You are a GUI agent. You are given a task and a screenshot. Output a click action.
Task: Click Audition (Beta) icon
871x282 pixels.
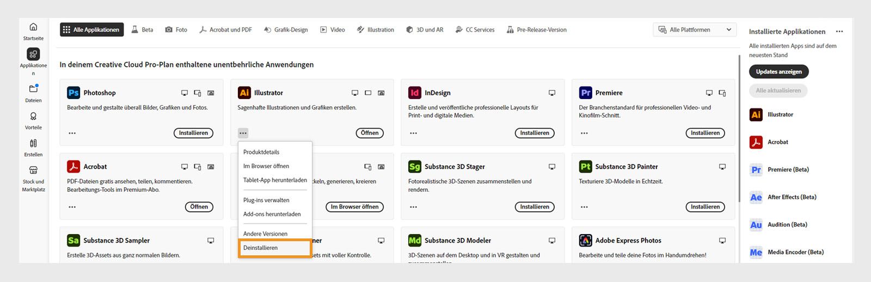coord(756,224)
